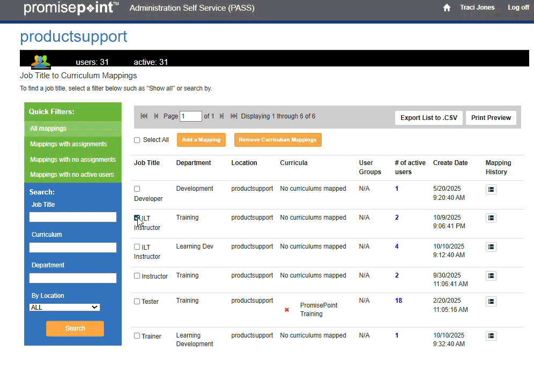Open the By Location dropdown
Viewport: 534px width, 374px height.
coord(64,308)
